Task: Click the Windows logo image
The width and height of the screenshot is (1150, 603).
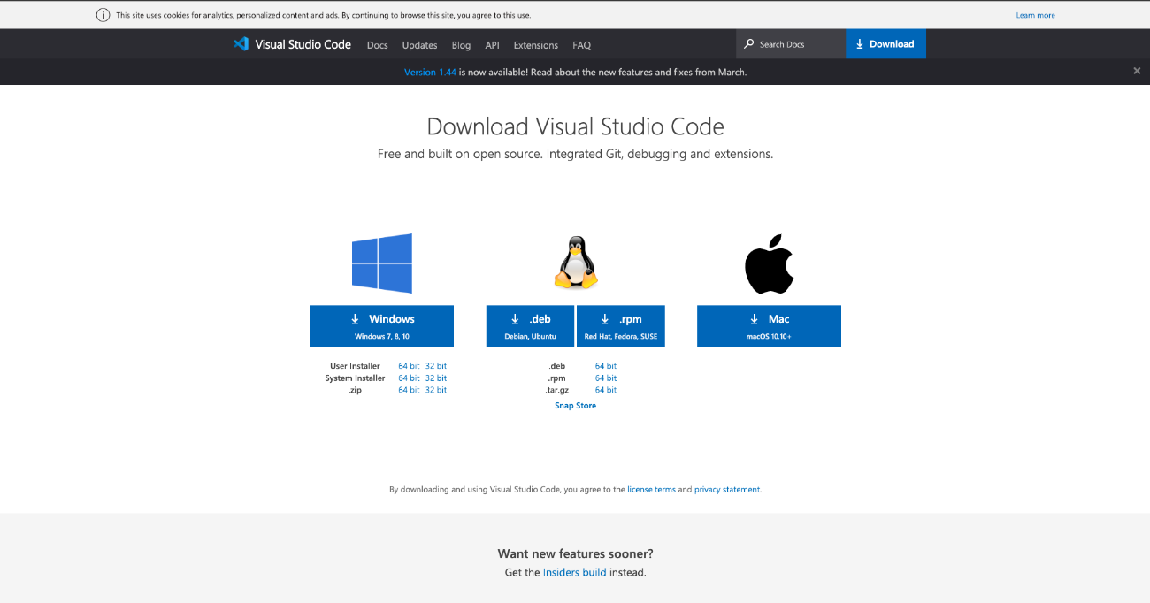Action: point(382,263)
